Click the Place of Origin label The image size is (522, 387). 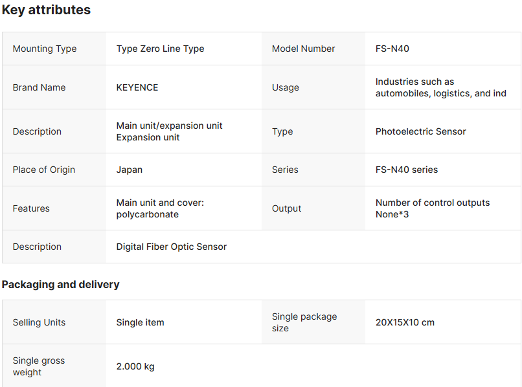[44, 170]
